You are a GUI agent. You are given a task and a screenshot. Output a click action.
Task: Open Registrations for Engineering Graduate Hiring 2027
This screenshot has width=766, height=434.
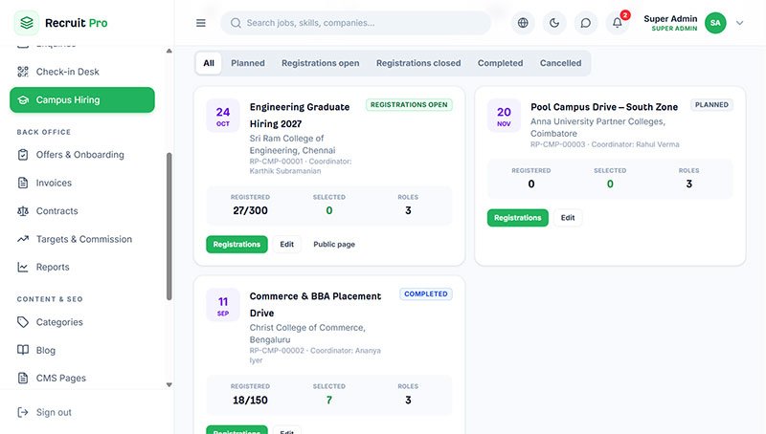[237, 245]
